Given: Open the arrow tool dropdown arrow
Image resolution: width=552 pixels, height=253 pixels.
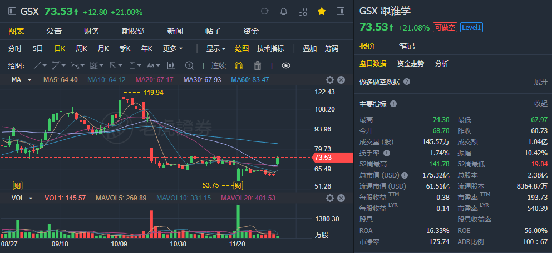Looking at the screenshot, I should click(x=120, y=65).
